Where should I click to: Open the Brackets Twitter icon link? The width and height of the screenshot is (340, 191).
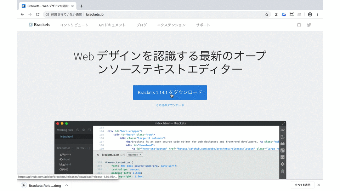point(309,25)
